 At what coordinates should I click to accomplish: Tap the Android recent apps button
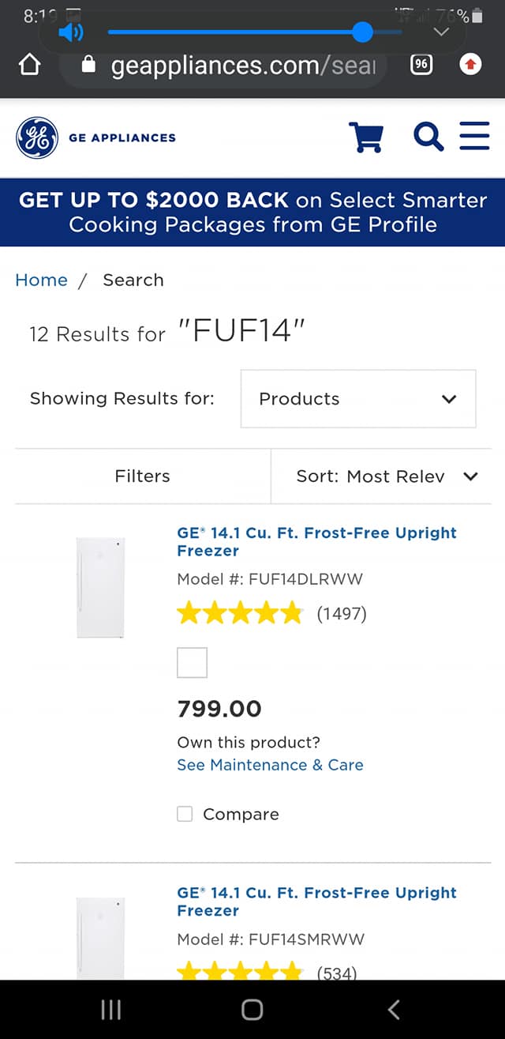tap(111, 1009)
